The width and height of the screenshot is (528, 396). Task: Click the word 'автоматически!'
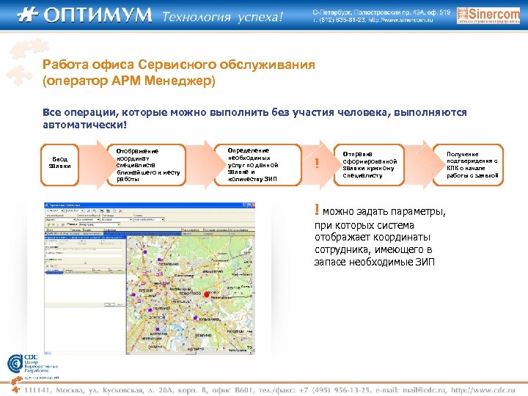(x=85, y=125)
